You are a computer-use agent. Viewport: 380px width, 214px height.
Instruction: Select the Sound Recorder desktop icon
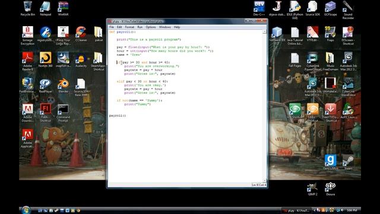point(348,10)
